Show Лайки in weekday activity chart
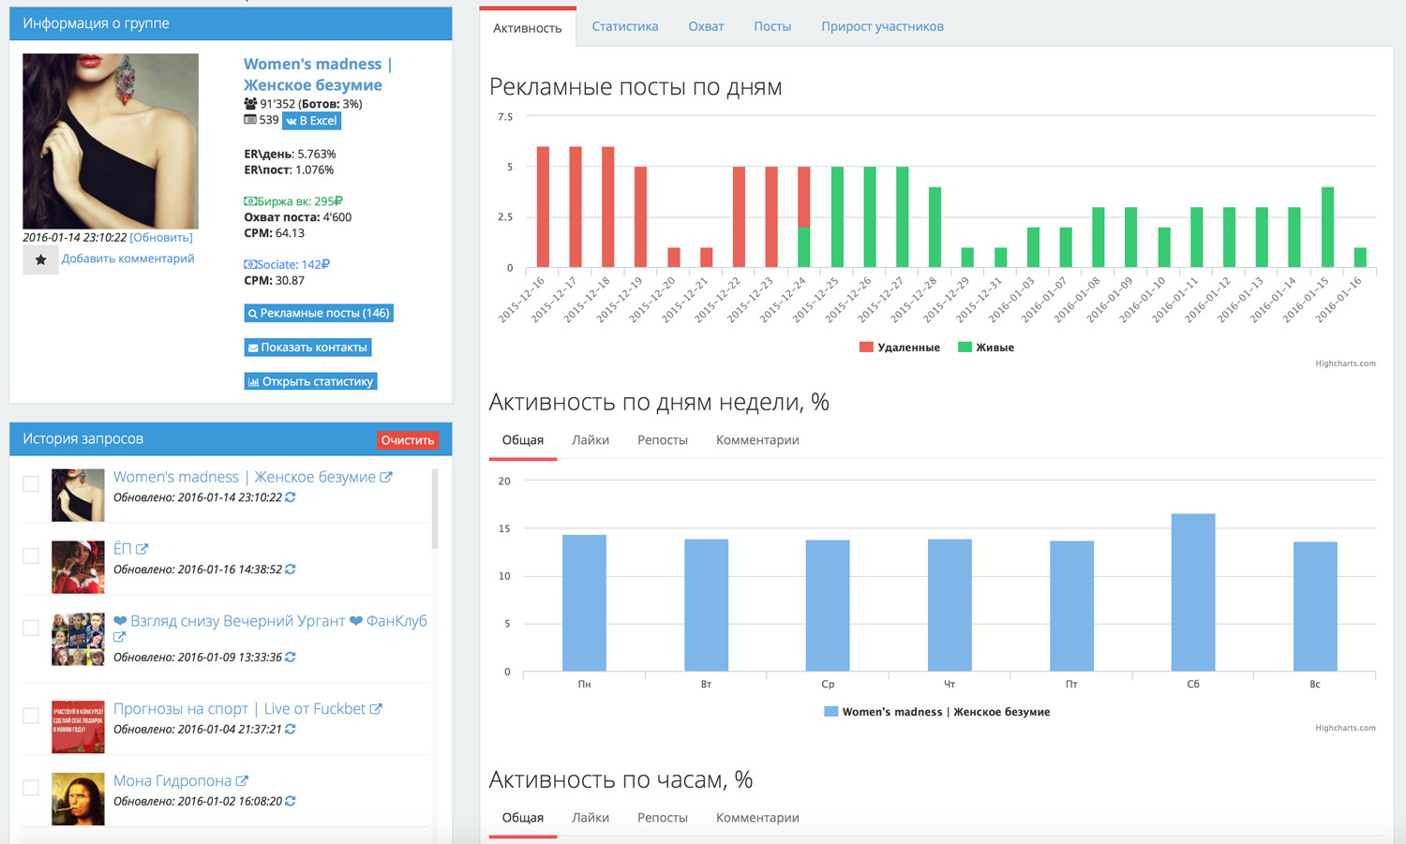This screenshot has width=1406, height=844. tap(591, 440)
